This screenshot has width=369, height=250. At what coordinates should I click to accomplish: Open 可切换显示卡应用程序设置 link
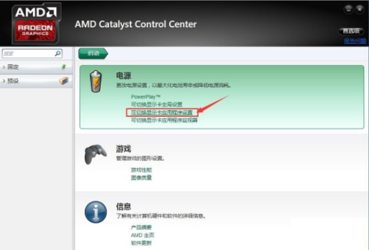(162, 113)
